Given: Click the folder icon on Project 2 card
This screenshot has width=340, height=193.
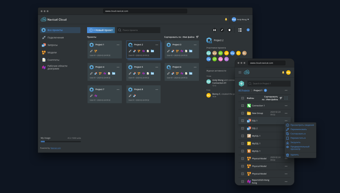Looking at the screenshot, I should [152, 51].
